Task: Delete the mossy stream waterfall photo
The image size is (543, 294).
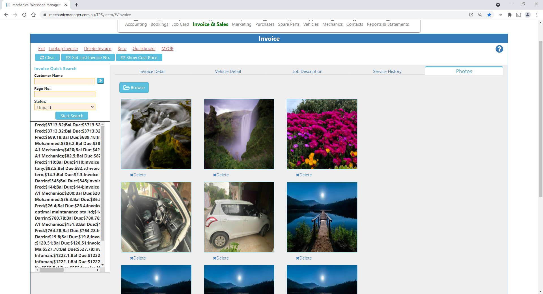Action: click(138, 175)
